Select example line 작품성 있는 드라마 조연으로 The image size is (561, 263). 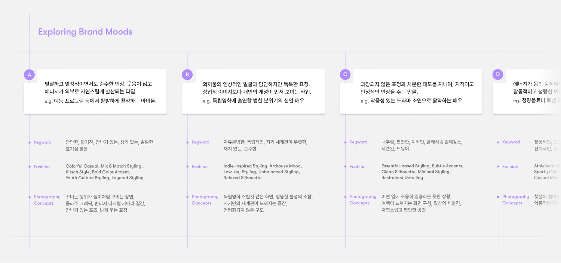tap(412, 101)
